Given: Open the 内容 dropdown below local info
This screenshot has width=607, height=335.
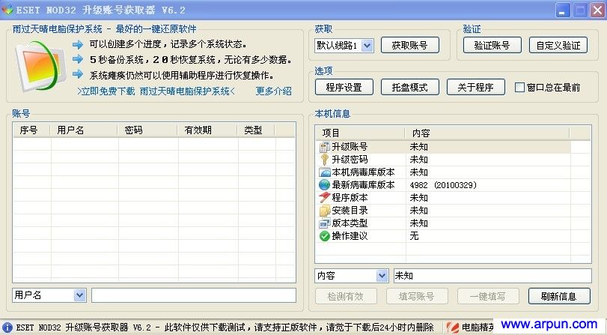Looking at the screenshot, I should point(382,276).
